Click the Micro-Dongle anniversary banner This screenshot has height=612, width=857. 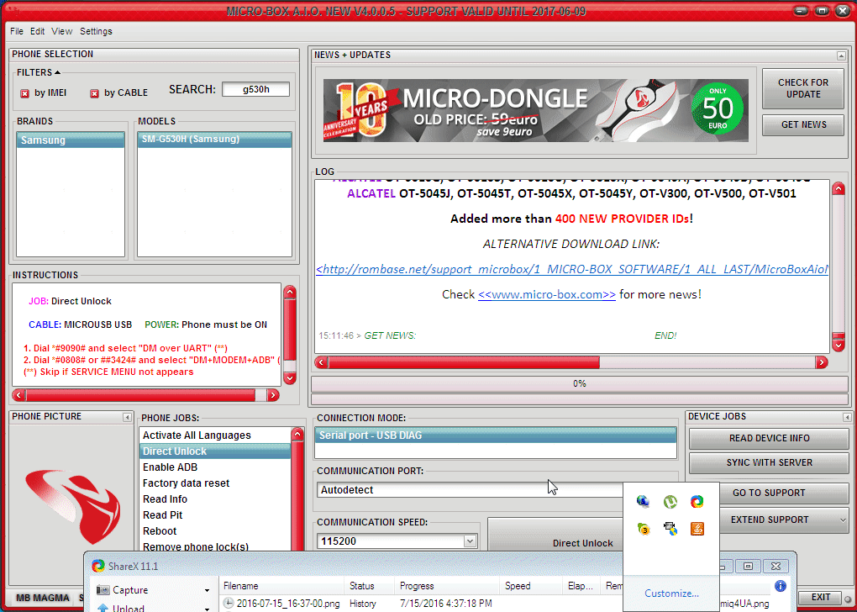(536, 110)
